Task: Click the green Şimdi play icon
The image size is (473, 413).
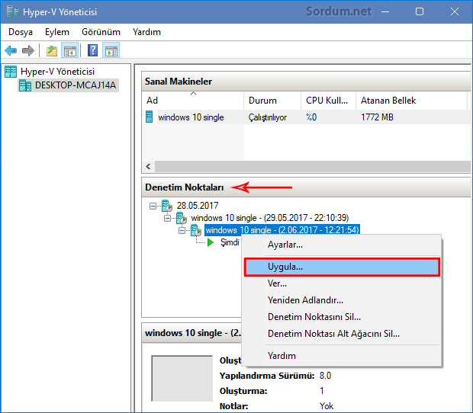Action: click(211, 242)
